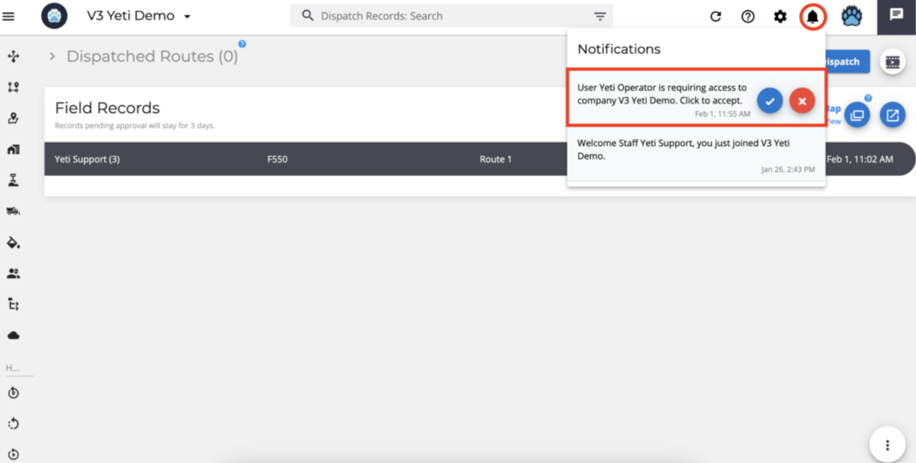Expand the V3 Yeti Demo company dropdown
Viewport: 916px width, 463px height.
[187, 17]
